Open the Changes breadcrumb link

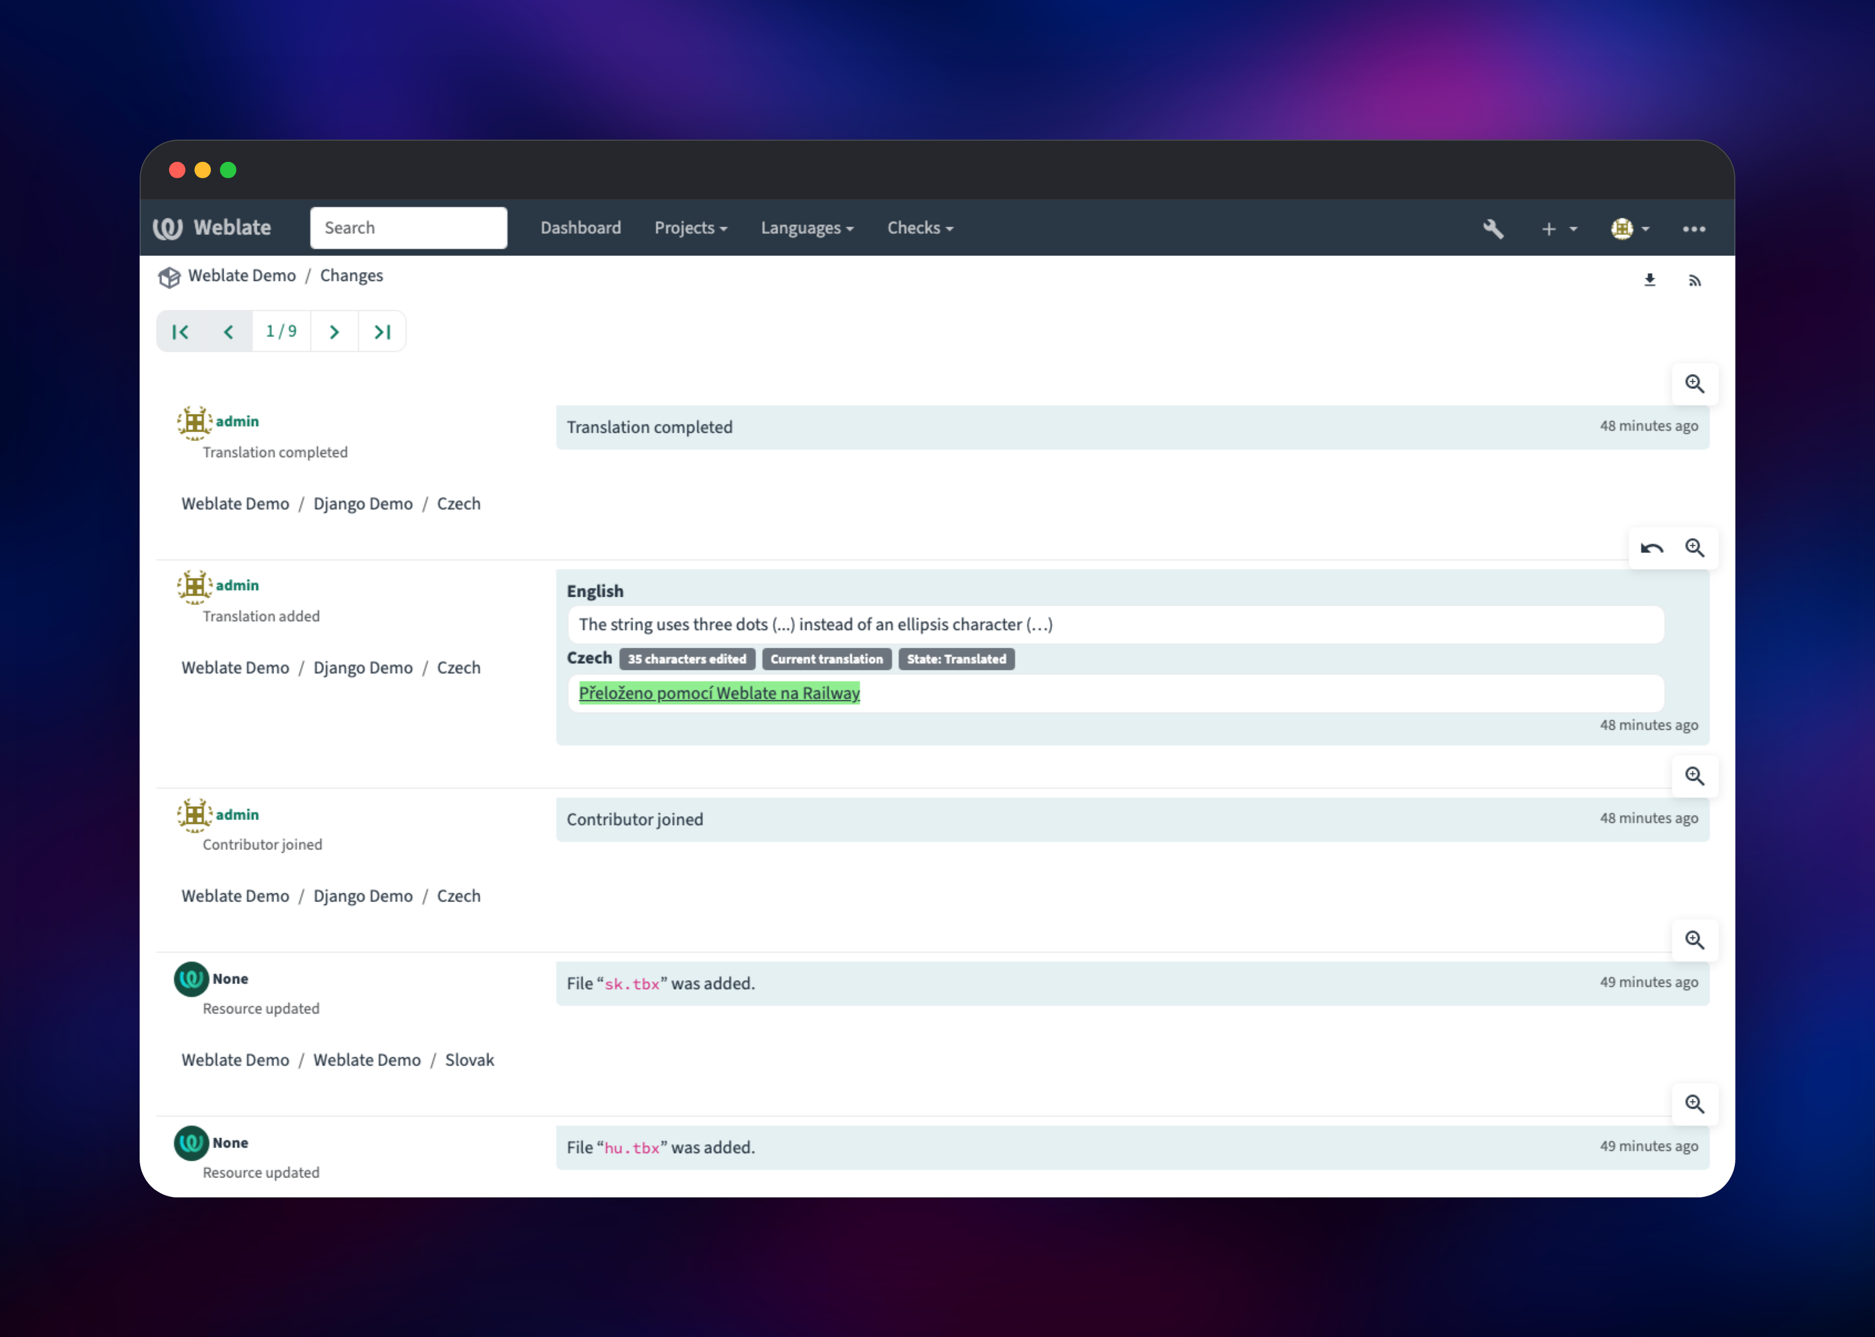(x=351, y=276)
